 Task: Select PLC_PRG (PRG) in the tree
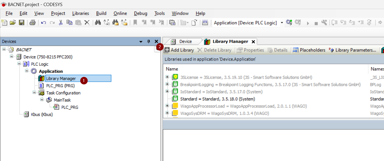coord(60,86)
